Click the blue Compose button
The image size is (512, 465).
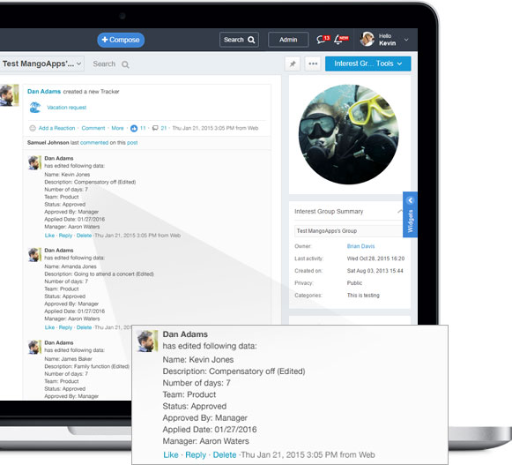click(x=121, y=40)
